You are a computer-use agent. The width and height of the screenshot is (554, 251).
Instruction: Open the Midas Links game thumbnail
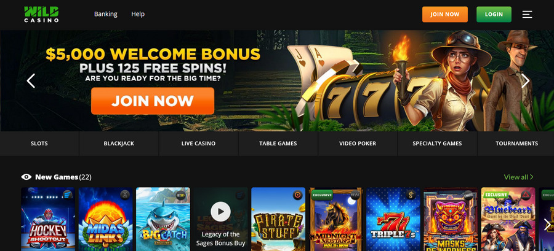pyautogui.click(x=105, y=219)
